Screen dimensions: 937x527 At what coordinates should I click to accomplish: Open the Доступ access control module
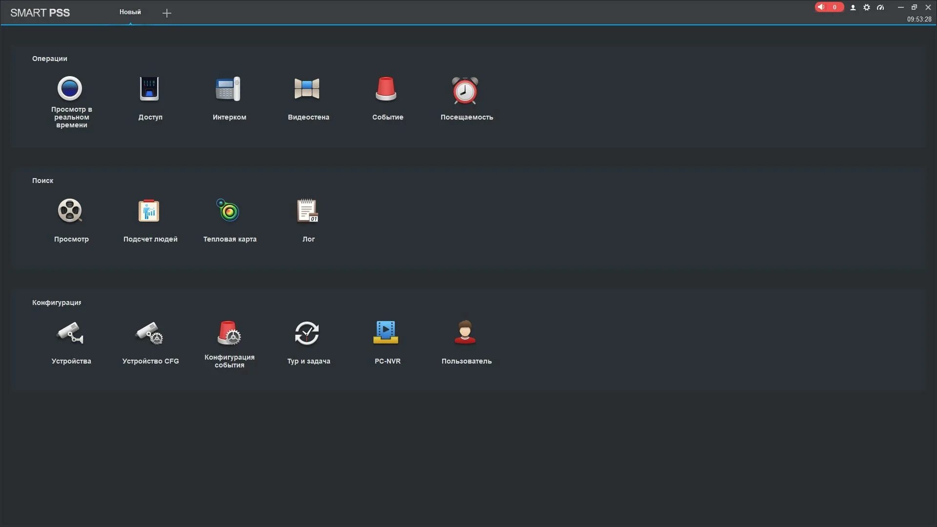(x=149, y=89)
